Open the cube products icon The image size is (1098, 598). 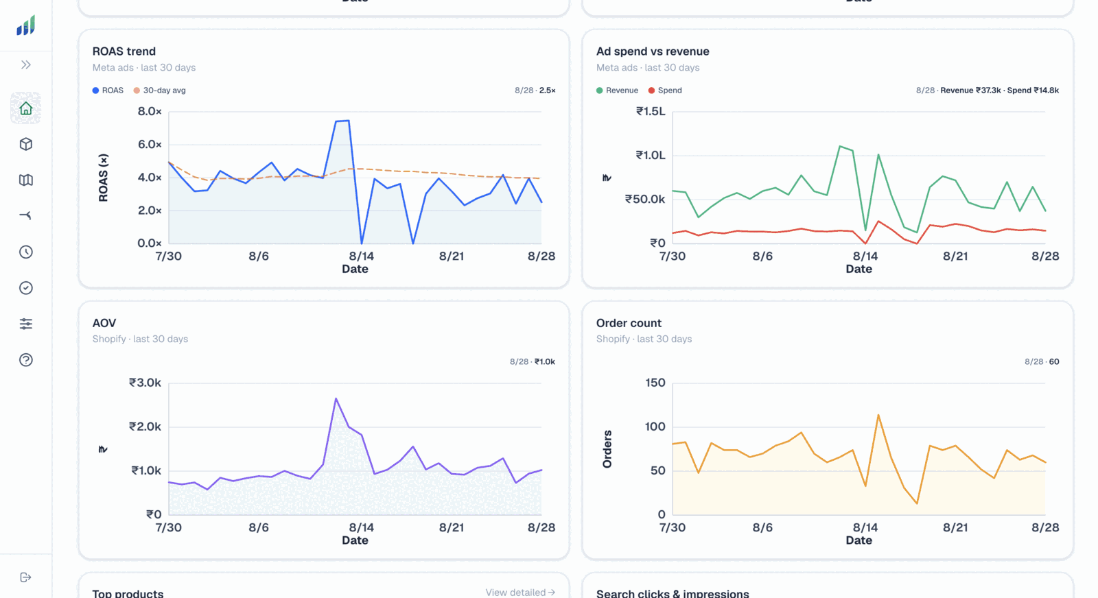coord(26,144)
